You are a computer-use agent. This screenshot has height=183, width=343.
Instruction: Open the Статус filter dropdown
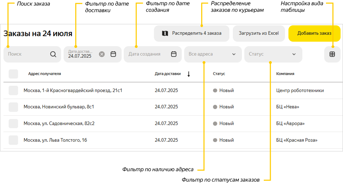point(273,54)
